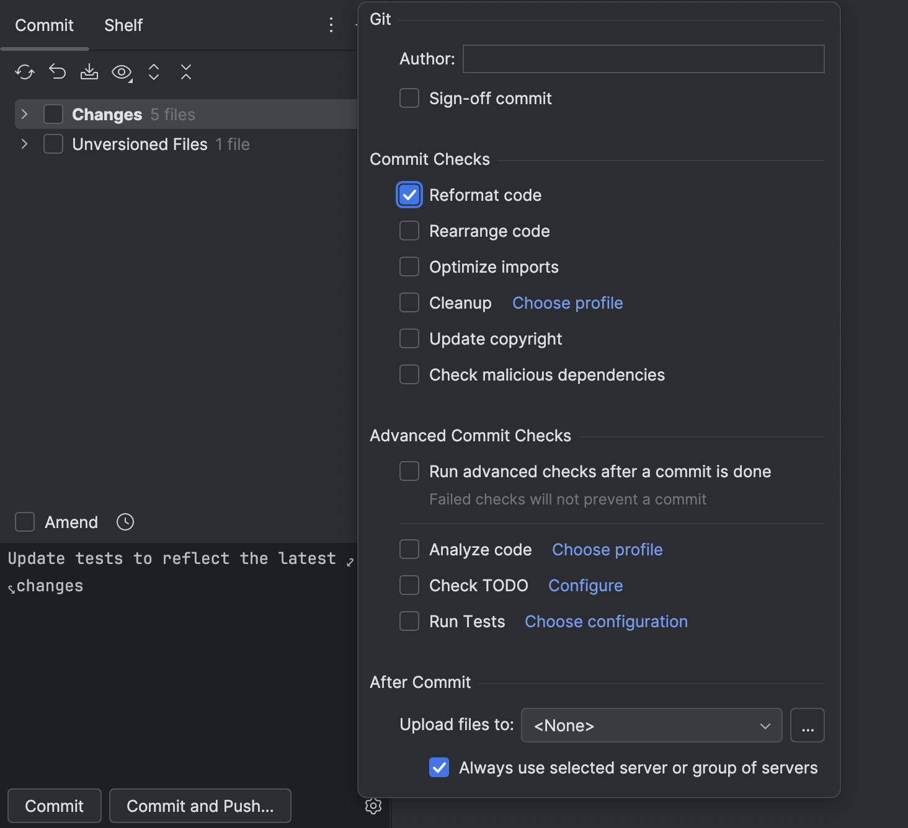Disable the Reformat code check
The height and width of the screenshot is (828, 908).
[x=409, y=195]
